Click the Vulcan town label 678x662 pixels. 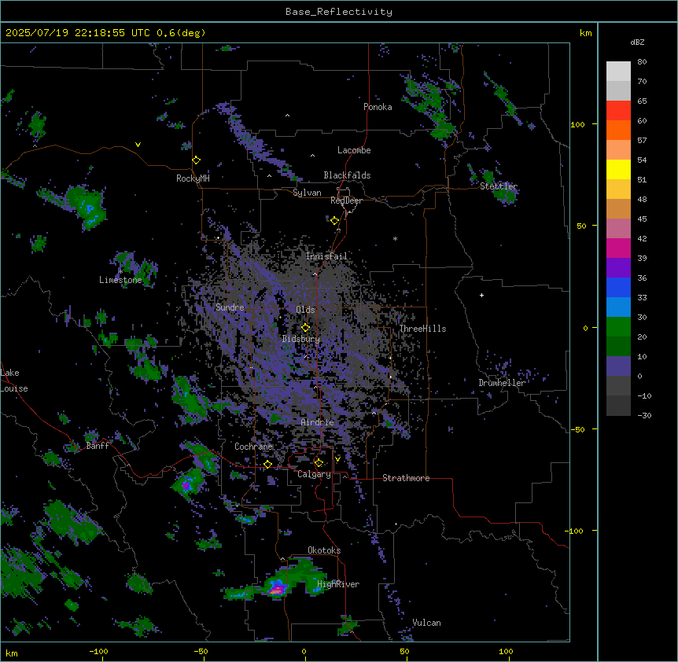click(426, 623)
